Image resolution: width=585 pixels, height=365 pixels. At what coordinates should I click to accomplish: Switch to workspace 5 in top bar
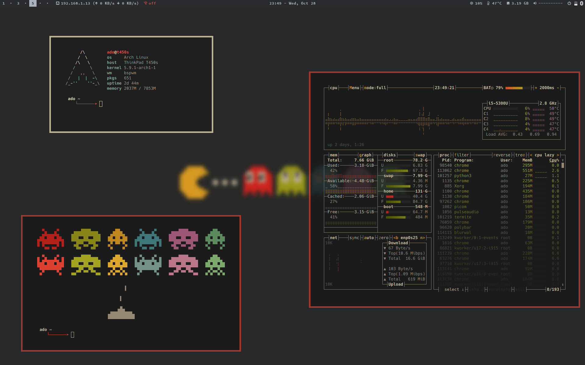click(x=33, y=3)
